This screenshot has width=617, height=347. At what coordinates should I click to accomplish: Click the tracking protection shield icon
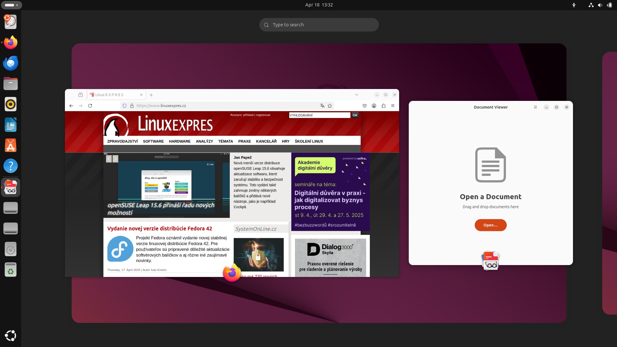[x=125, y=106]
